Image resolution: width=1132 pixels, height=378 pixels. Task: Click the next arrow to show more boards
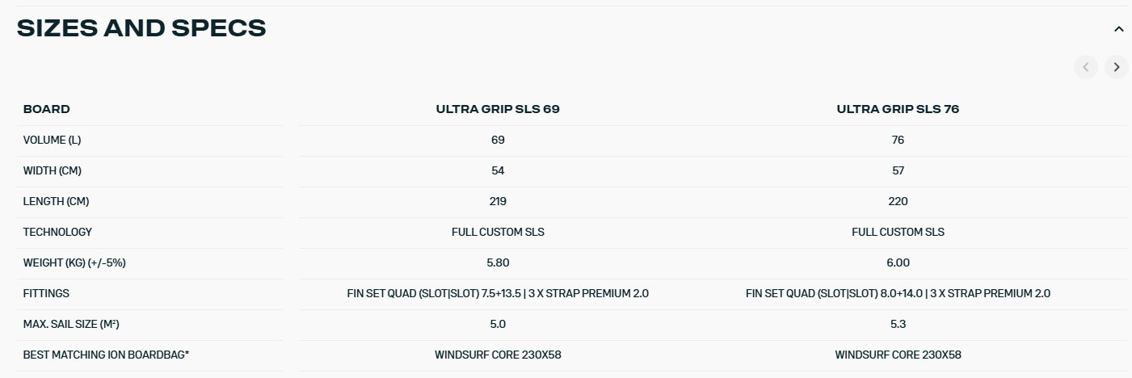tap(1116, 67)
